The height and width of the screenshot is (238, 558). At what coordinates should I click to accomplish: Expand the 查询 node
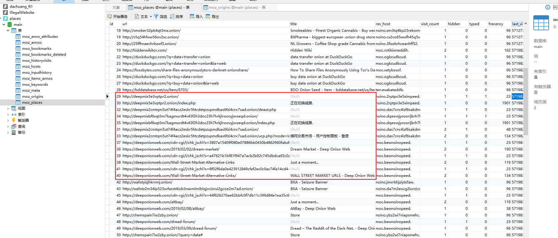8,126
